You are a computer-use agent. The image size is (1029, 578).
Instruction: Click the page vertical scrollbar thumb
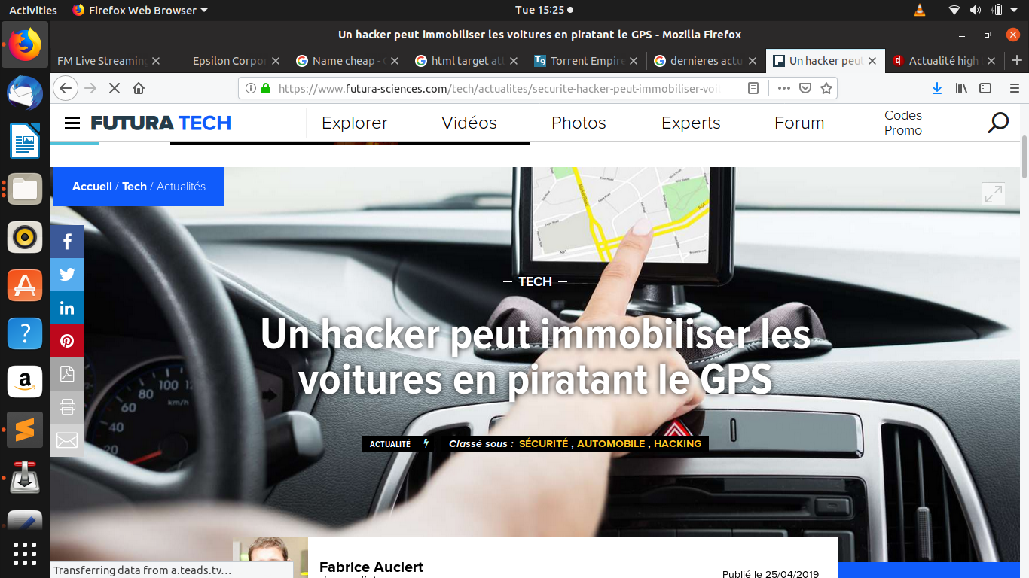pyautogui.click(x=1024, y=157)
